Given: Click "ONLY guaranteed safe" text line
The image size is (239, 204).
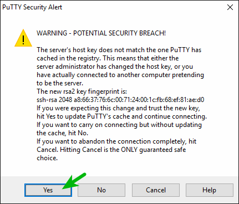Looking at the screenshot, I should tap(111, 150).
